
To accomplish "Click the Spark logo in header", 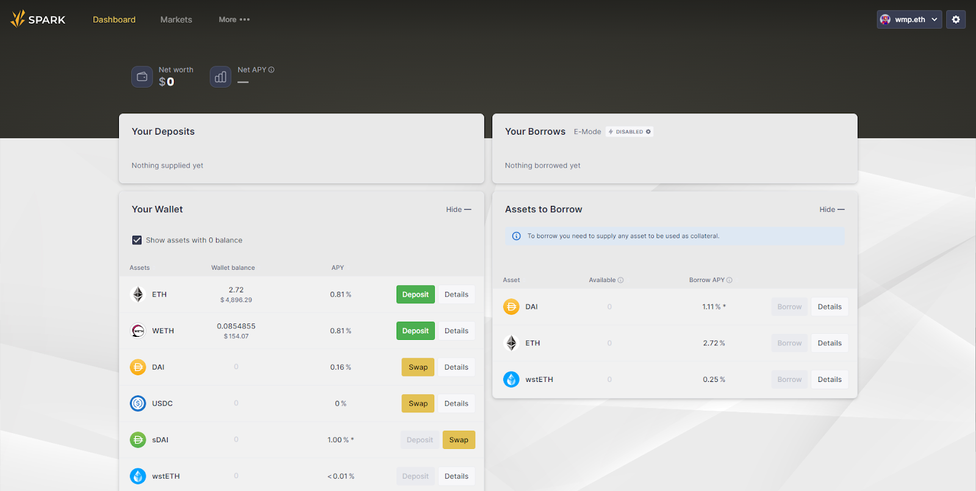I will click(x=38, y=19).
